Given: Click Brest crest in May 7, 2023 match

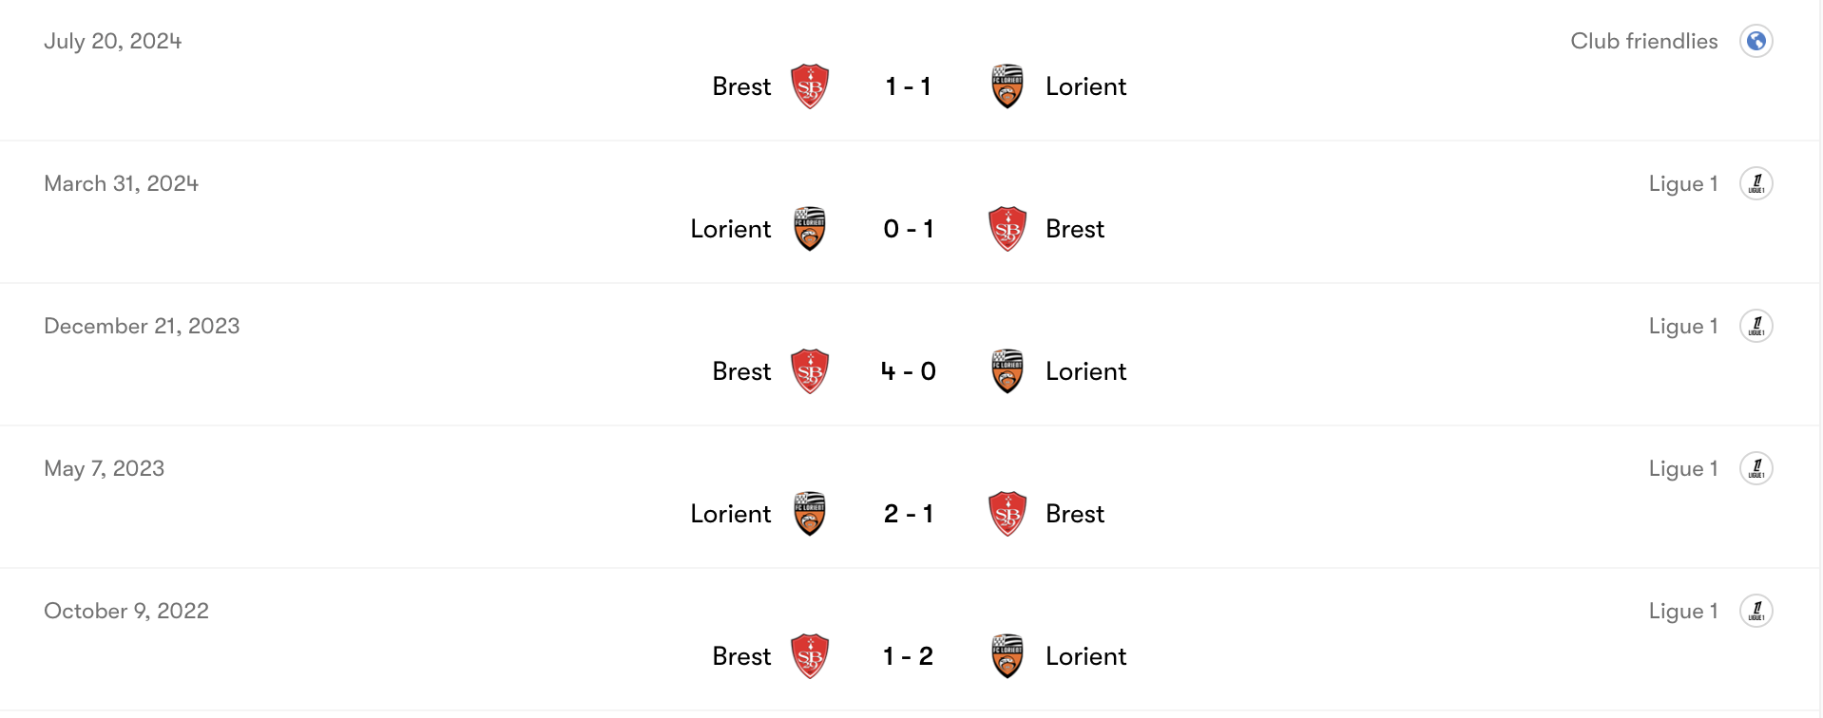Looking at the screenshot, I should (1007, 514).
